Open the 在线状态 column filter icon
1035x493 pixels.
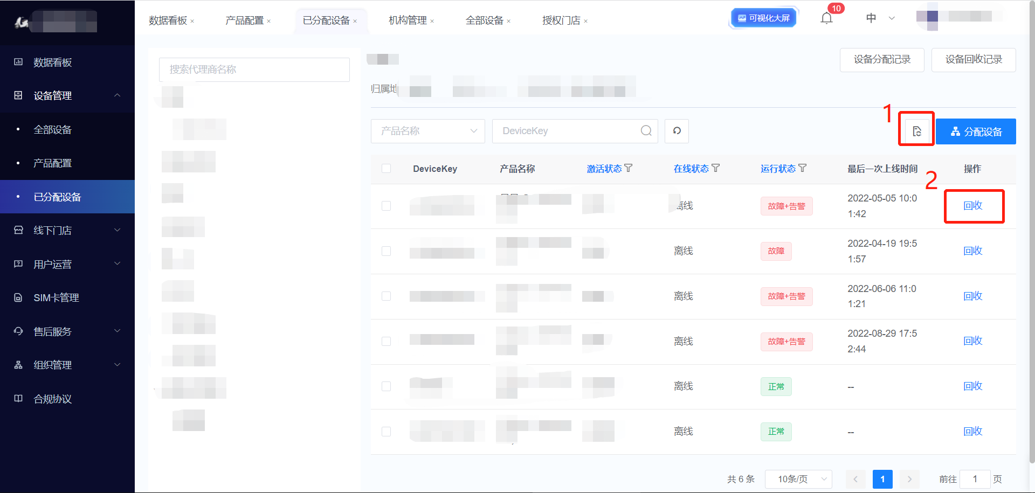click(716, 168)
